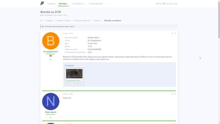Click the '24 Ноя 2022' date value

pyautogui.click(x=92, y=43)
